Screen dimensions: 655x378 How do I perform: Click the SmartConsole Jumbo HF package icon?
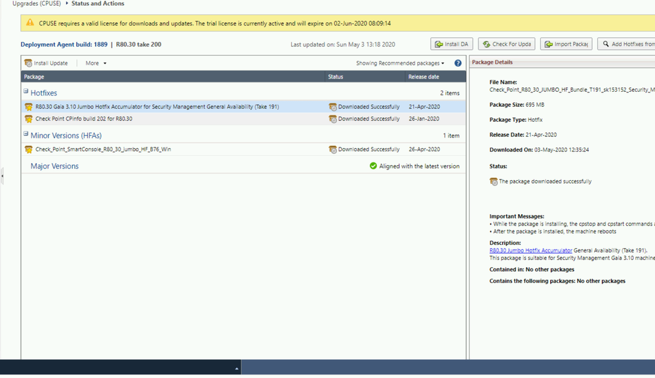(28, 149)
